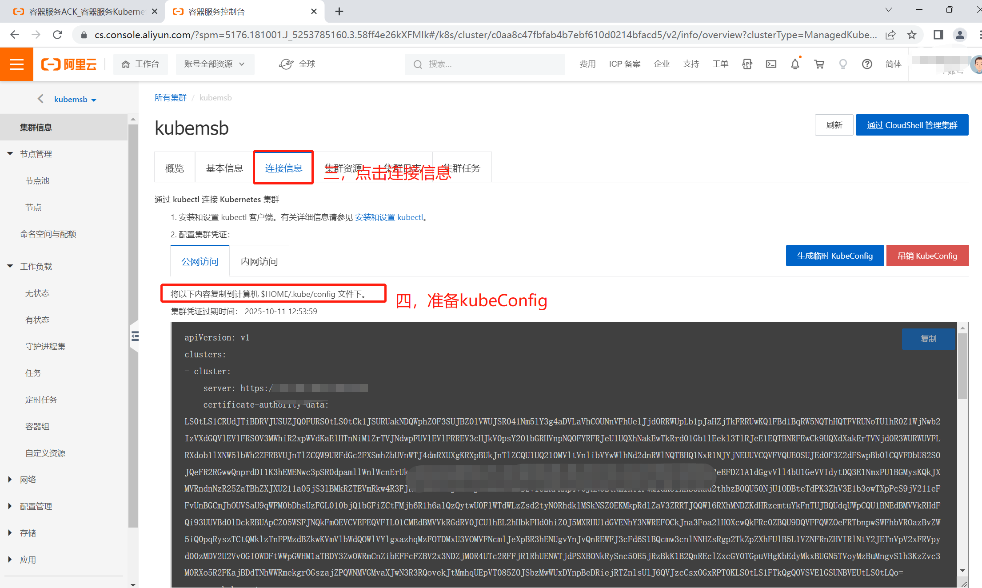Focus the 搜索 search field

485,64
